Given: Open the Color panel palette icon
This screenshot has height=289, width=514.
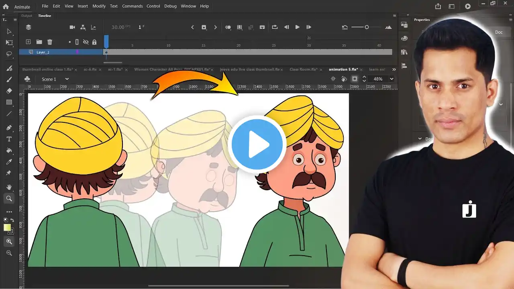Looking at the screenshot, I should (404, 39).
